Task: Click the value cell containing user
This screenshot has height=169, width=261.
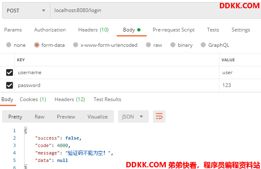Action: [x=240, y=72]
